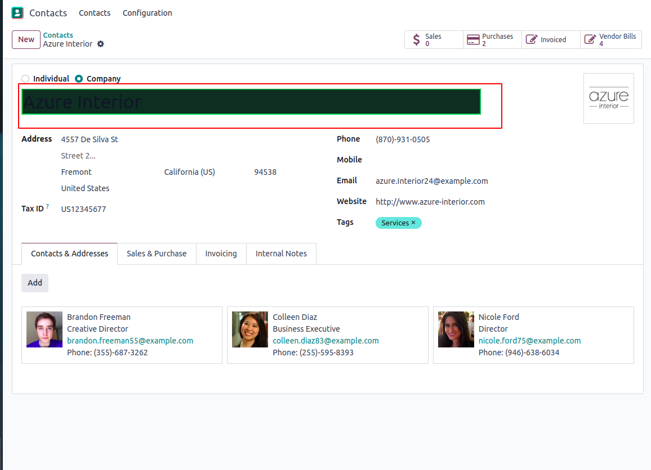This screenshot has width=651, height=470.
Task: Click the Tax ID help question mark
Action: point(47,207)
